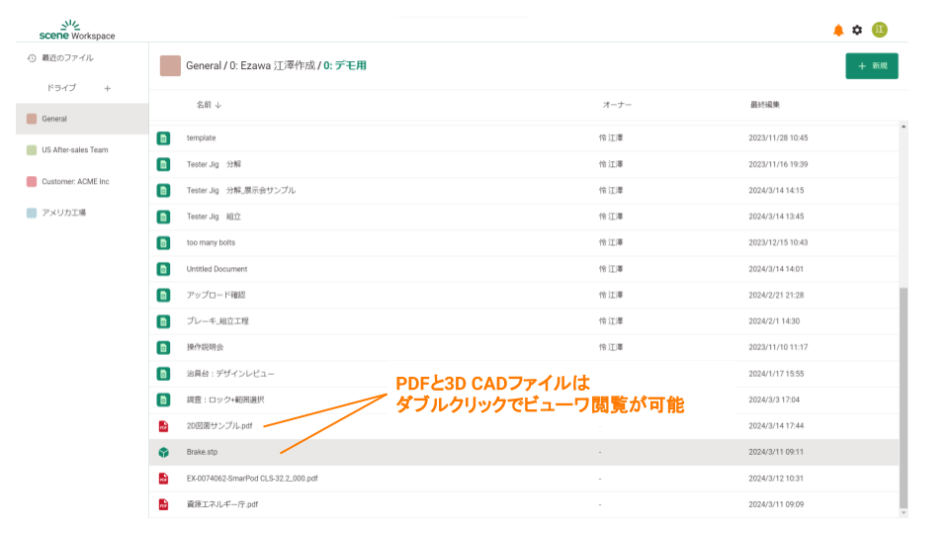Select the Brake.stp file name
This screenshot has width=949, height=534.
pos(202,452)
